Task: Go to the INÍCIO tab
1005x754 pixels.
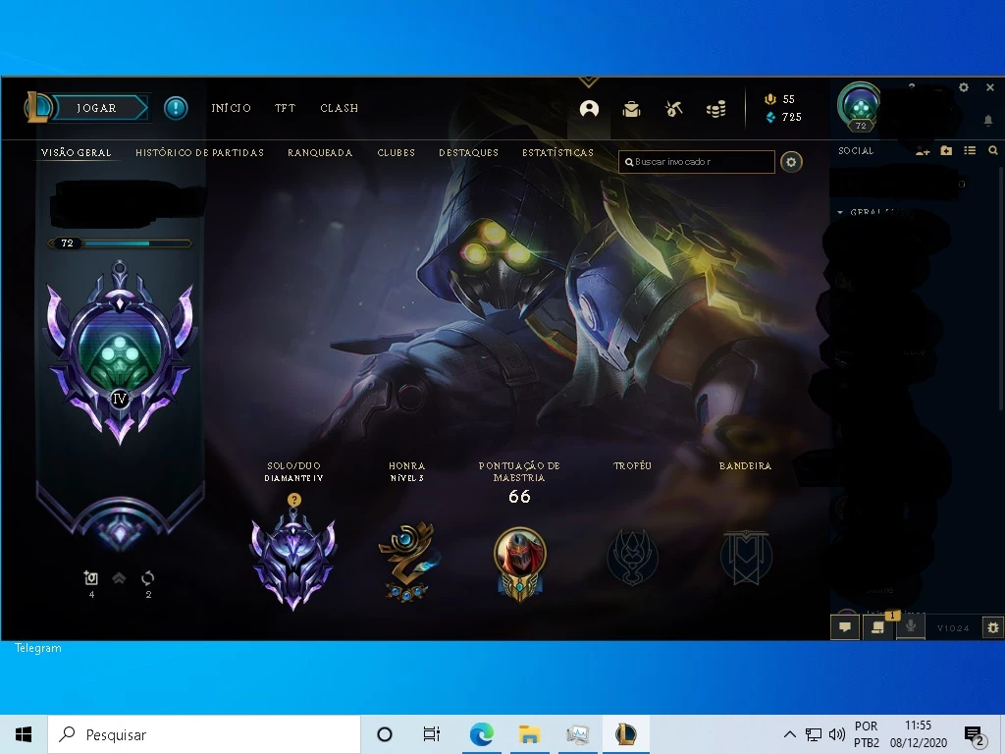Action: [x=231, y=108]
